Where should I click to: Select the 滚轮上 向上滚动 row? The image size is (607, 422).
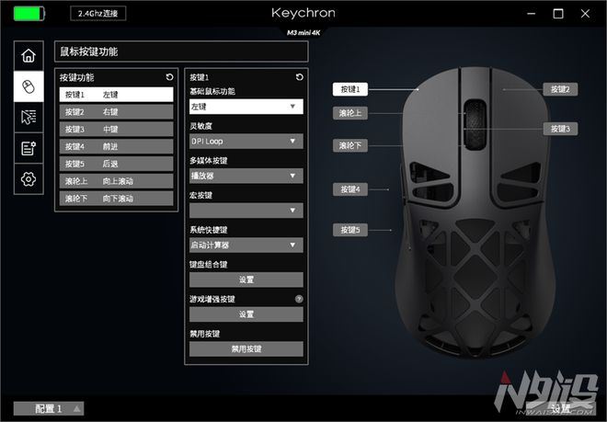pyautogui.click(x=116, y=181)
